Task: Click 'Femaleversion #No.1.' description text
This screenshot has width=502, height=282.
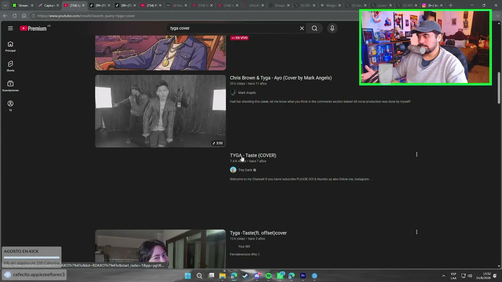Action: click(x=245, y=254)
